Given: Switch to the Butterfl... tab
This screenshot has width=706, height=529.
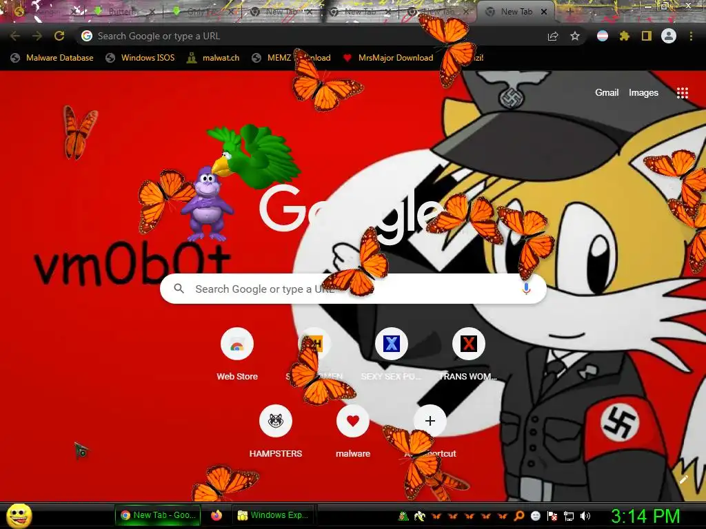Looking at the screenshot, I should (123, 12).
